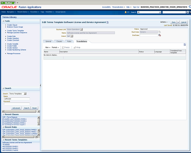Open the Business Unit dropdown
191x153 pixels.
click(81, 29)
